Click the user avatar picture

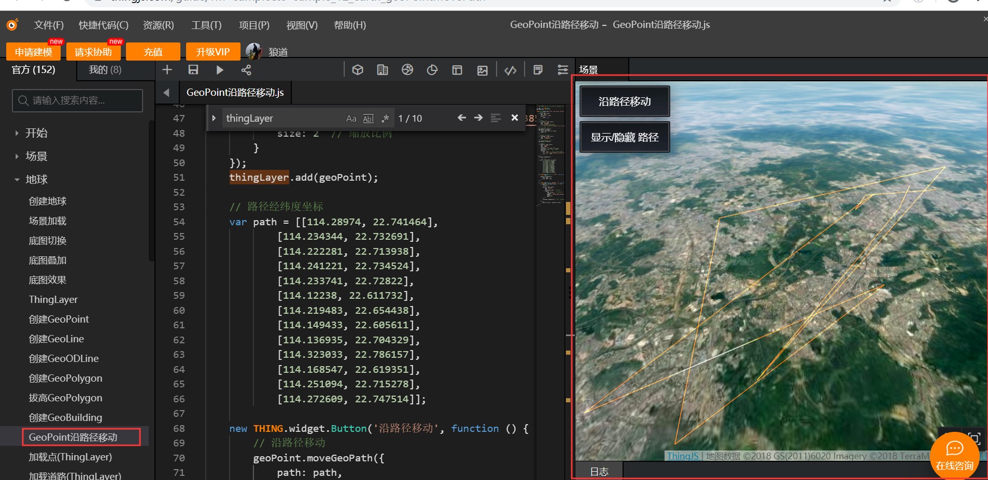(253, 51)
